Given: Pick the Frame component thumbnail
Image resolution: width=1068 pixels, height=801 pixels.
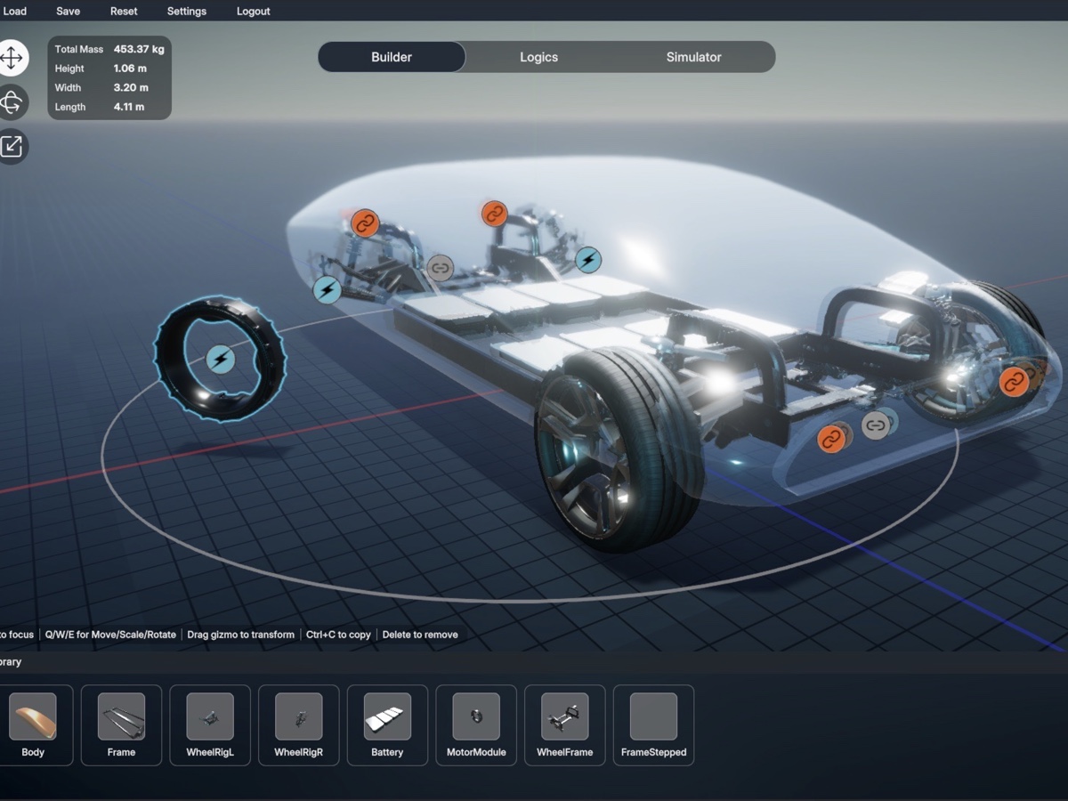Looking at the screenshot, I should click(x=121, y=725).
